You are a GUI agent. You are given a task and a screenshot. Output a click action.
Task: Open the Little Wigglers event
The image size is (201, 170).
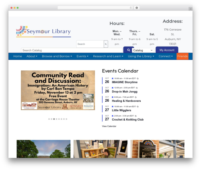click(121, 110)
